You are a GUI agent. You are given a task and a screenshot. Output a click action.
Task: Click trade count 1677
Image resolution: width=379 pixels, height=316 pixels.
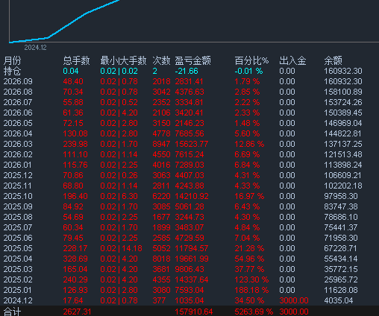161,218
